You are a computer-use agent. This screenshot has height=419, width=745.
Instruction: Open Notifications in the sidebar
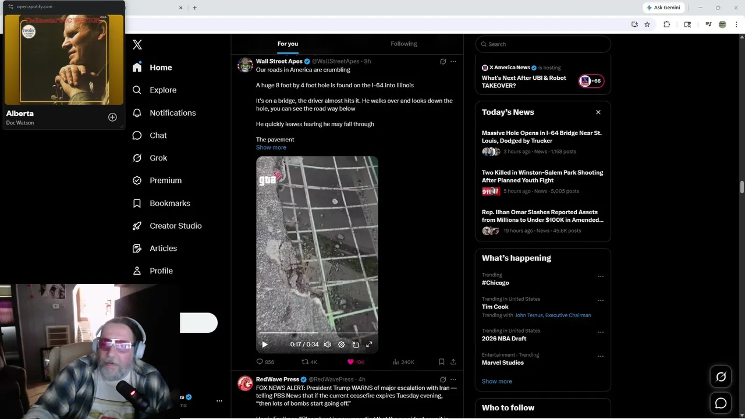(164, 113)
